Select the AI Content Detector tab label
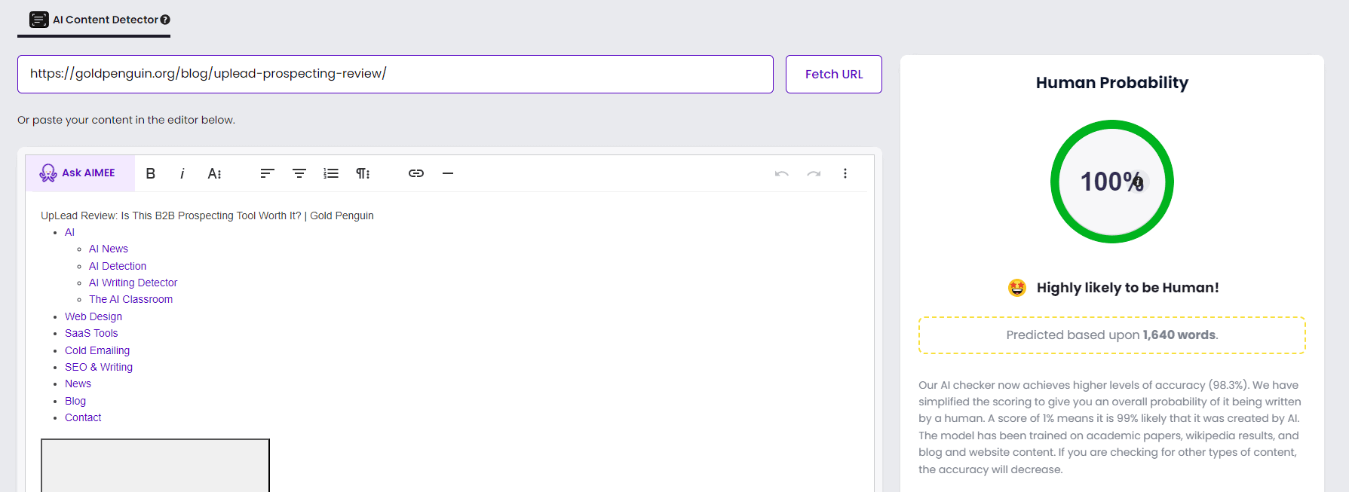 [106, 20]
